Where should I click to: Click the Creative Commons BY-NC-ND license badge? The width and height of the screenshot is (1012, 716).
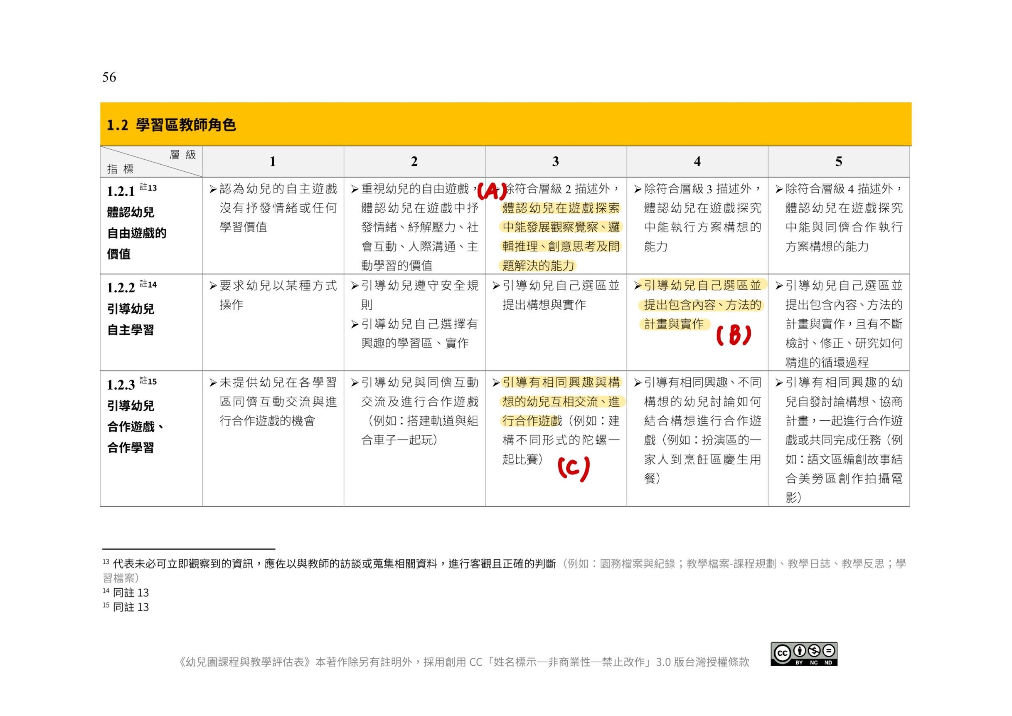(803, 654)
